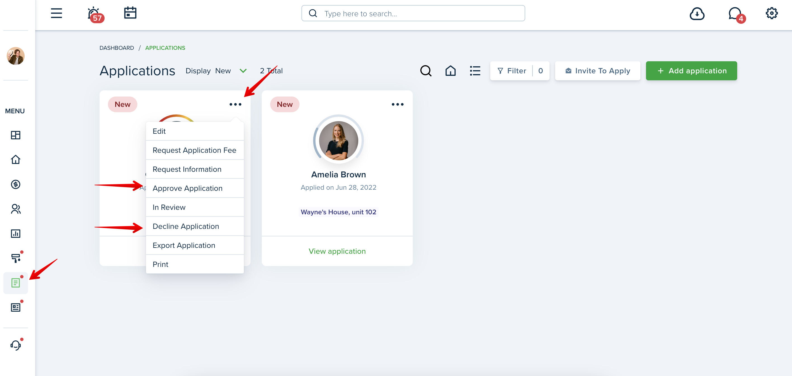792x376 pixels.
Task: Select Decline Application menu item
Action: click(195, 226)
